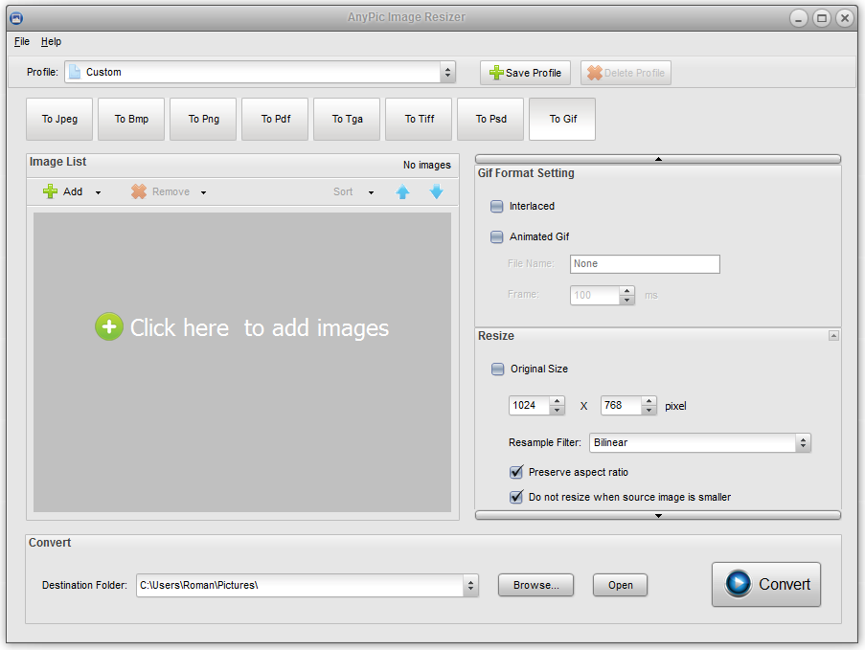
Task: Decrease height 768 with down stepper
Action: tap(649, 410)
